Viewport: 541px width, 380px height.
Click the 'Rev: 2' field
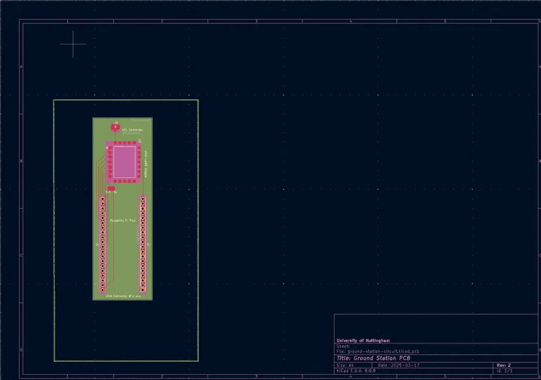(502, 365)
